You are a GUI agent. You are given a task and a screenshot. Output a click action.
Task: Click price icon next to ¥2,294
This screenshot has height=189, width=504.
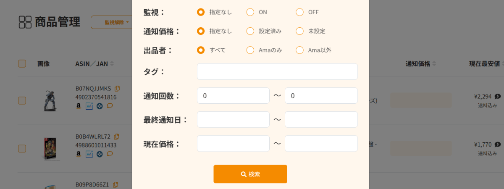tap(498, 96)
